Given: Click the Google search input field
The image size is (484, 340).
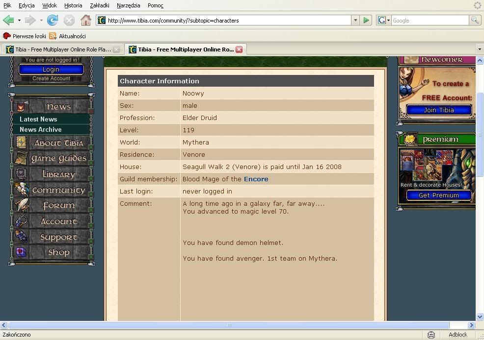Looking at the screenshot, I should [430, 20].
